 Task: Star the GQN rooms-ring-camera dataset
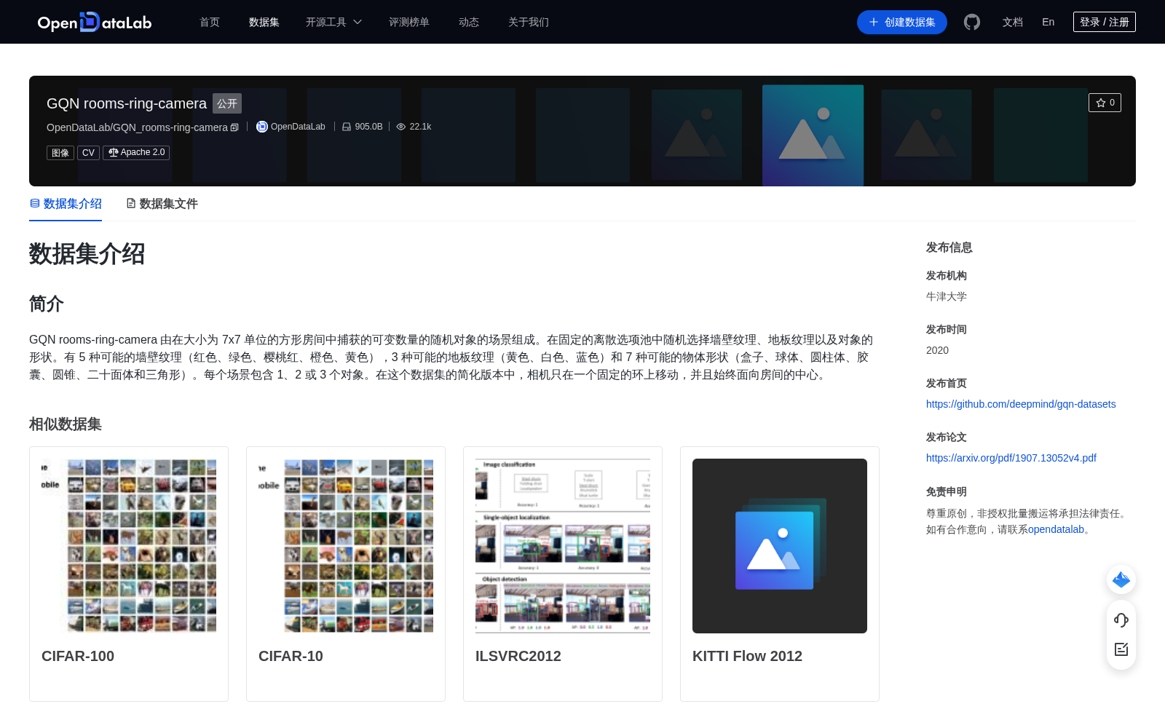point(1105,103)
